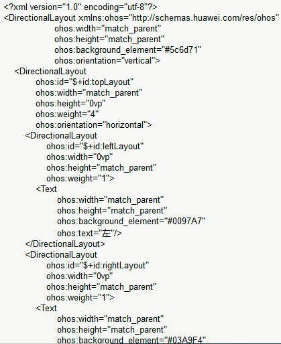Click the root ohos:height="match_parent" attribute
281x344 pixels.
pos(109,39)
